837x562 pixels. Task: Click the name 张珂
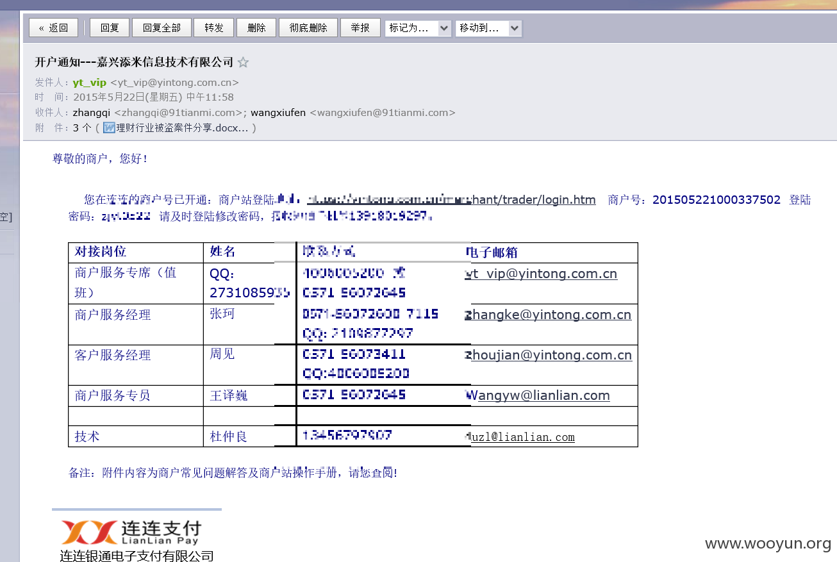pos(222,314)
